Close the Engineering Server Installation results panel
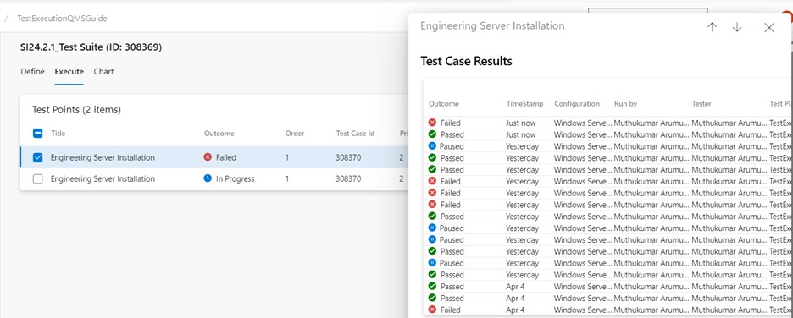This screenshot has height=318, width=793. click(769, 28)
